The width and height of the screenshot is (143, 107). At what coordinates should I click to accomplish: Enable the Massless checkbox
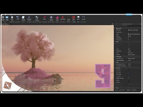tap(129, 82)
